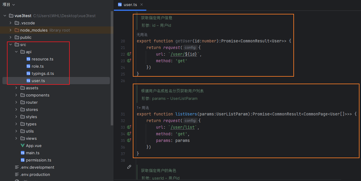Click implements gutter icon on line 33
This screenshot has height=181, width=361.
[129, 127]
